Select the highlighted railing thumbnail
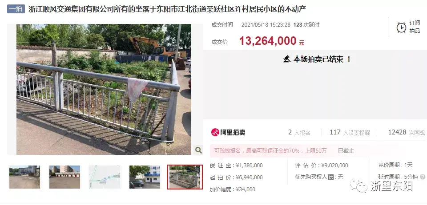The image size is (427, 205). (185, 177)
